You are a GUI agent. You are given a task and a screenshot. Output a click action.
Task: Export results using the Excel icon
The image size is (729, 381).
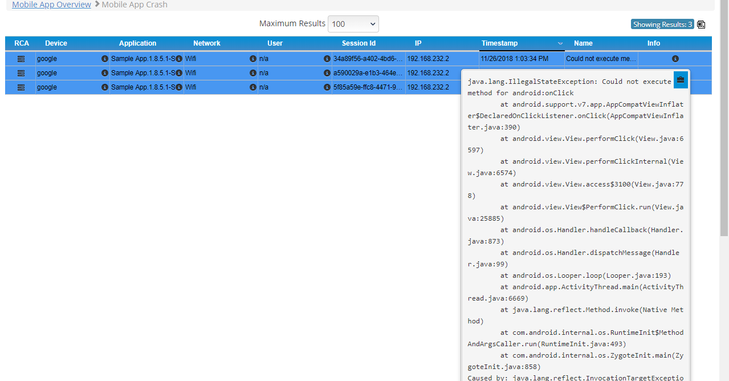click(x=701, y=25)
